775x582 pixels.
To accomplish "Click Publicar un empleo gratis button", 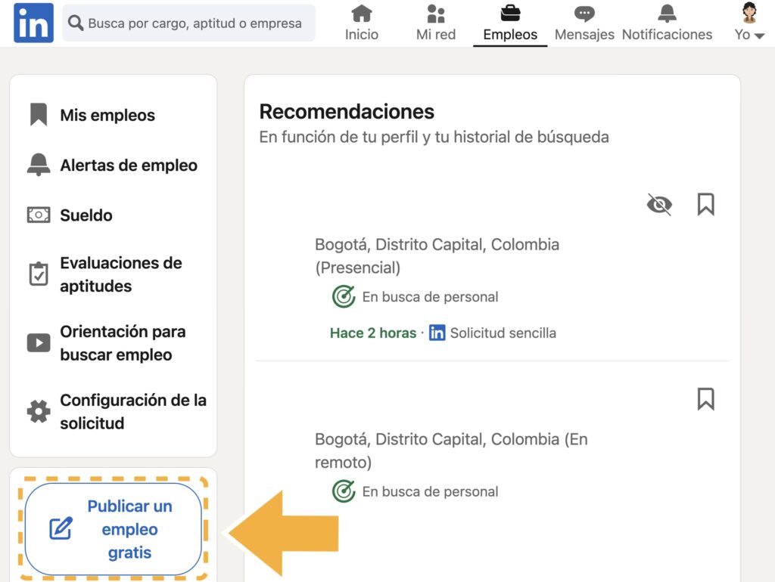I will pyautogui.click(x=114, y=529).
